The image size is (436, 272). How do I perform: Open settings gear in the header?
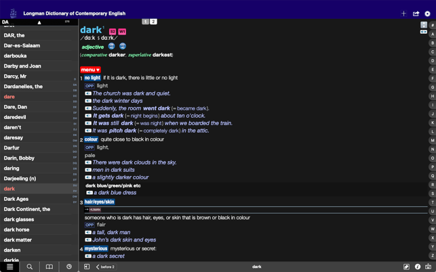click(427, 14)
